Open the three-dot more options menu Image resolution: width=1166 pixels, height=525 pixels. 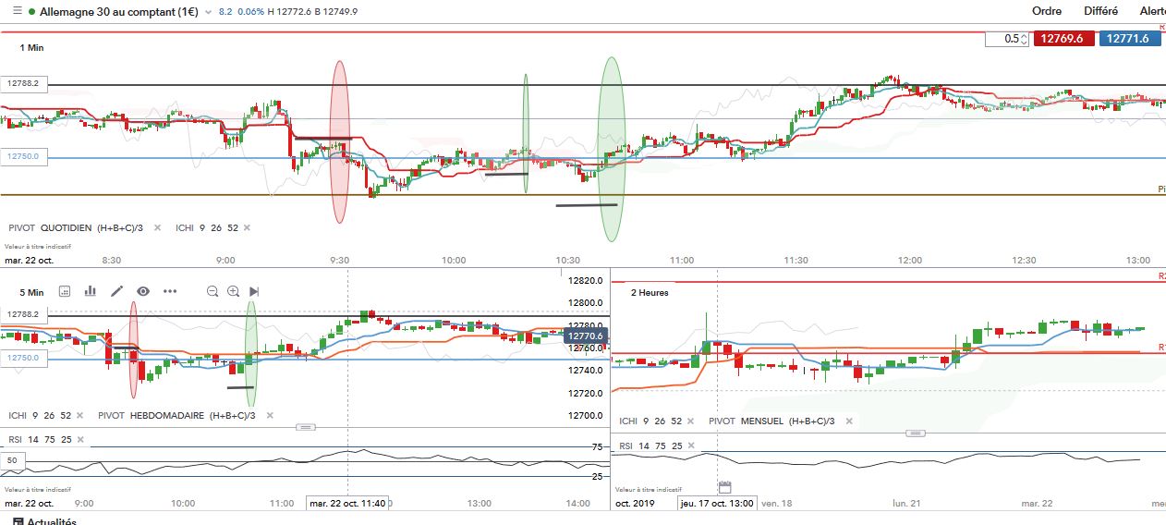170,291
